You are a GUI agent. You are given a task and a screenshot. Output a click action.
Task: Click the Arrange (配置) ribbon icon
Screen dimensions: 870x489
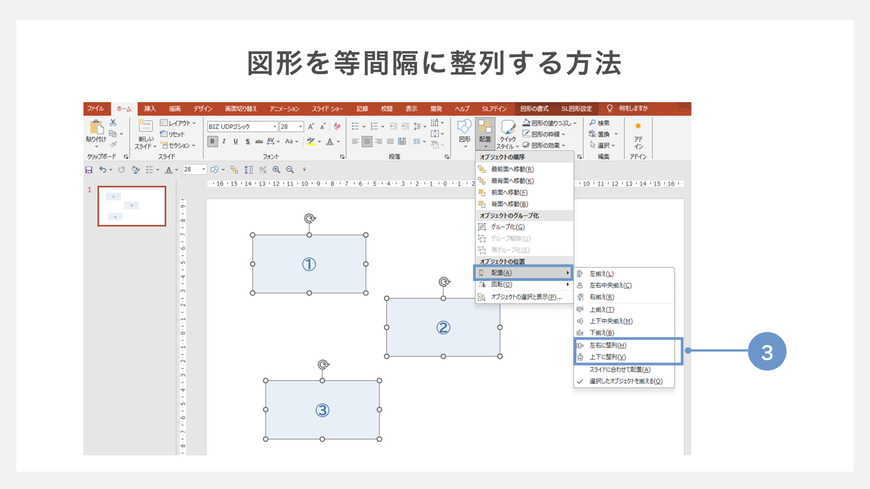pos(485,127)
